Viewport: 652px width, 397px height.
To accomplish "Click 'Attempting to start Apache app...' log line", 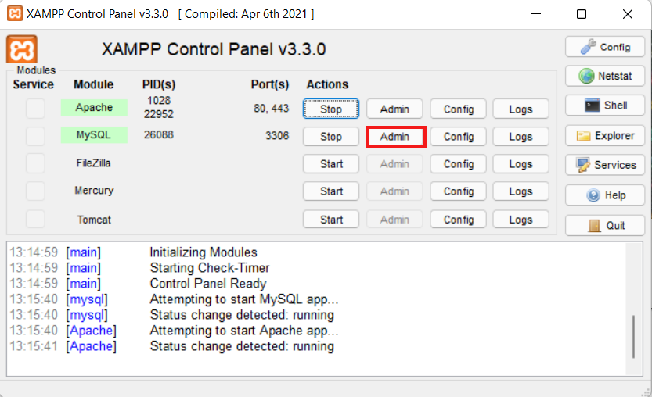I will (x=244, y=331).
